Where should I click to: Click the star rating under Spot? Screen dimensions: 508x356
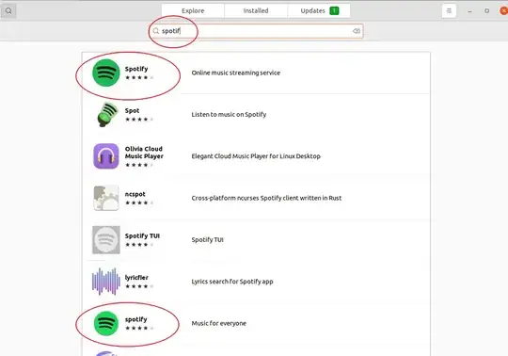139,120
